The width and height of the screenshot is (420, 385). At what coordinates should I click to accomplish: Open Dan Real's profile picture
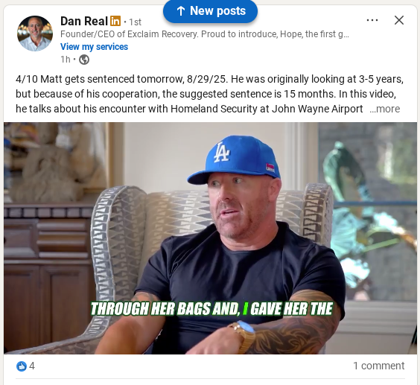[x=35, y=34]
